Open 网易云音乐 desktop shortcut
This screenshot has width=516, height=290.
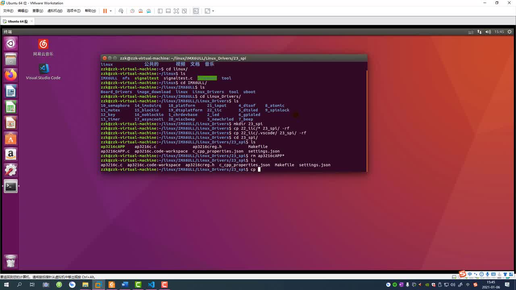pos(43,48)
